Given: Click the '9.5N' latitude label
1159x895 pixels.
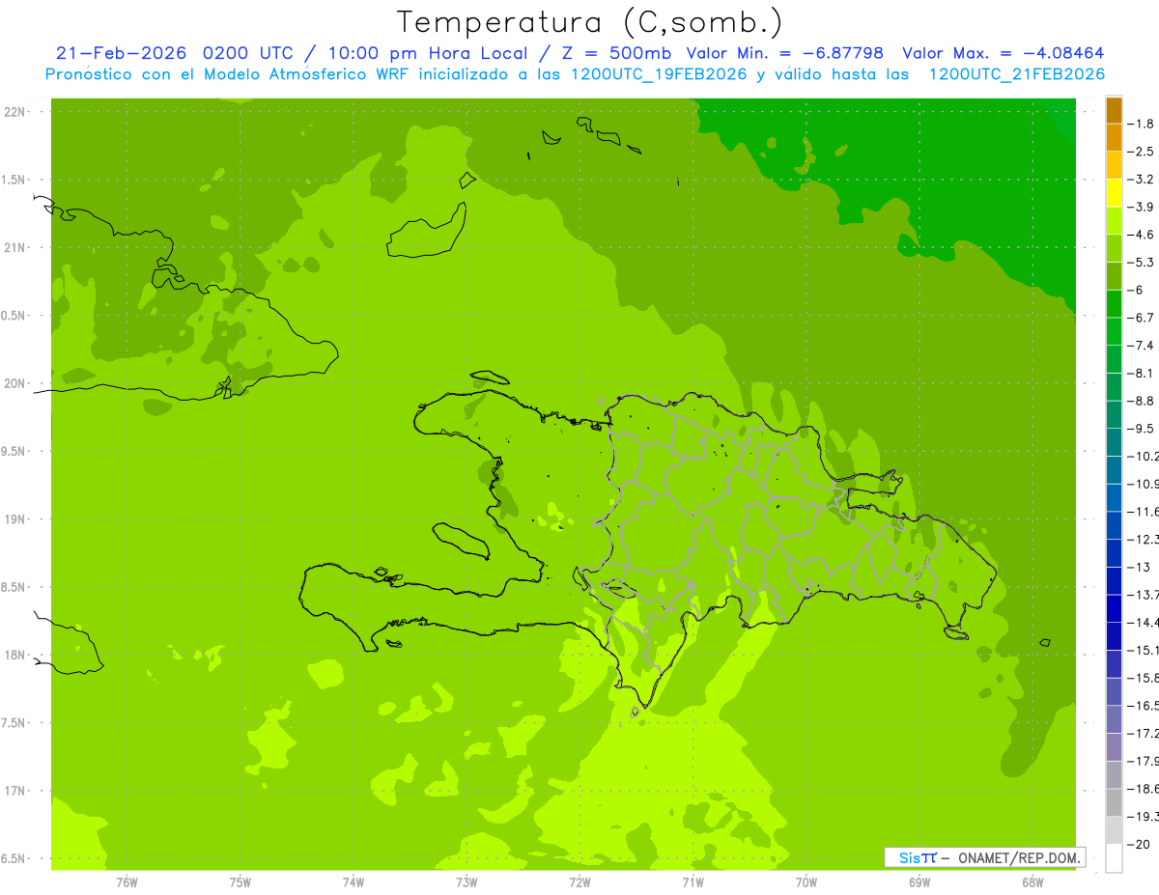Looking at the screenshot, I should point(14,452).
